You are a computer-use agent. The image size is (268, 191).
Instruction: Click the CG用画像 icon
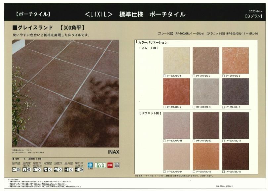[x=117, y=165]
